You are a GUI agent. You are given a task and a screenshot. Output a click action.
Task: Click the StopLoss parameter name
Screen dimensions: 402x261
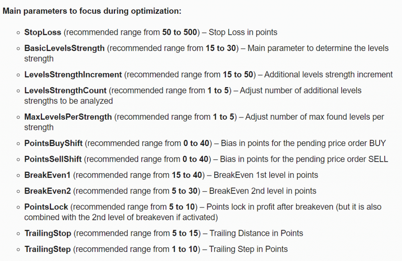(42, 32)
